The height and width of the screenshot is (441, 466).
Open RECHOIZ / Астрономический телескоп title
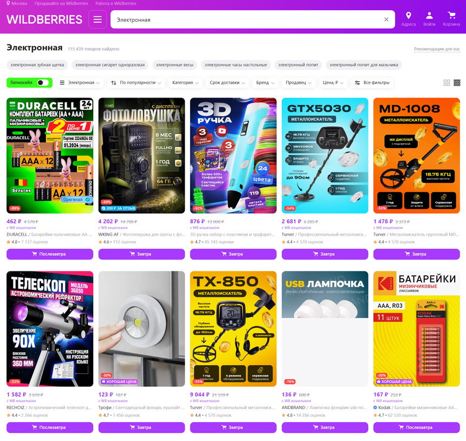(49, 408)
